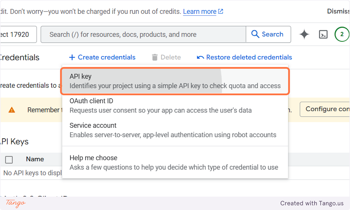This screenshot has width=350, height=210.
Task: Click the Search magnifier icon
Action: tap(255, 34)
